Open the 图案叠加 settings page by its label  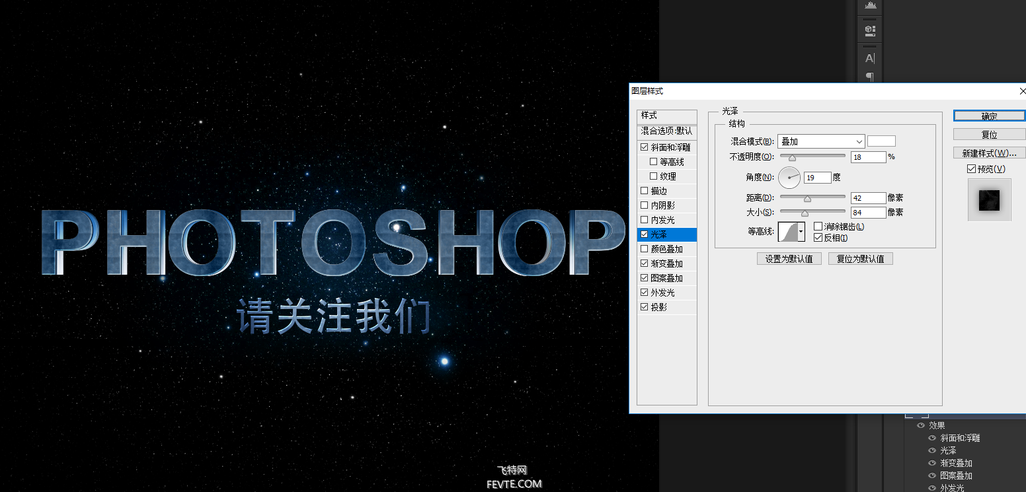pyautogui.click(x=666, y=278)
